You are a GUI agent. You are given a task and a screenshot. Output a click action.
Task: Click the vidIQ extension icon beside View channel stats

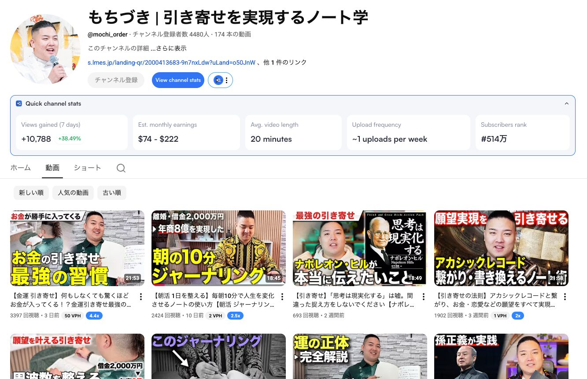[x=218, y=80]
